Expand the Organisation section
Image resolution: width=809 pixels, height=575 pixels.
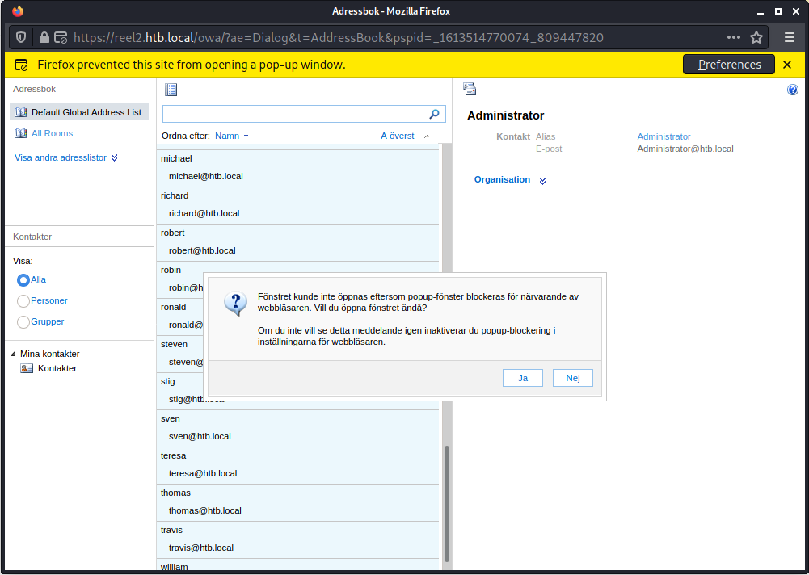coord(510,180)
